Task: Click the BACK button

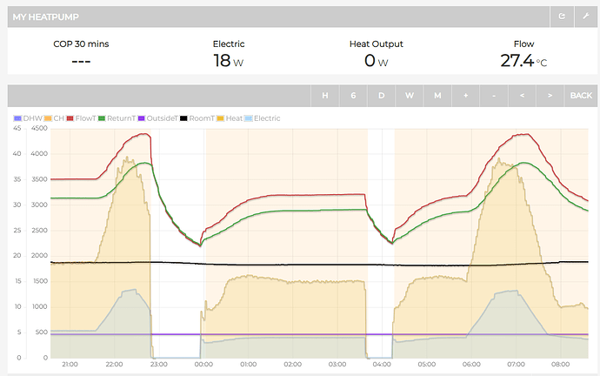Action: point(581,96)
